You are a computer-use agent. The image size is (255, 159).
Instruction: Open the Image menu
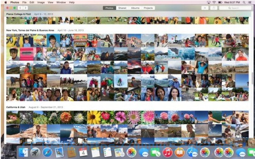41,2
